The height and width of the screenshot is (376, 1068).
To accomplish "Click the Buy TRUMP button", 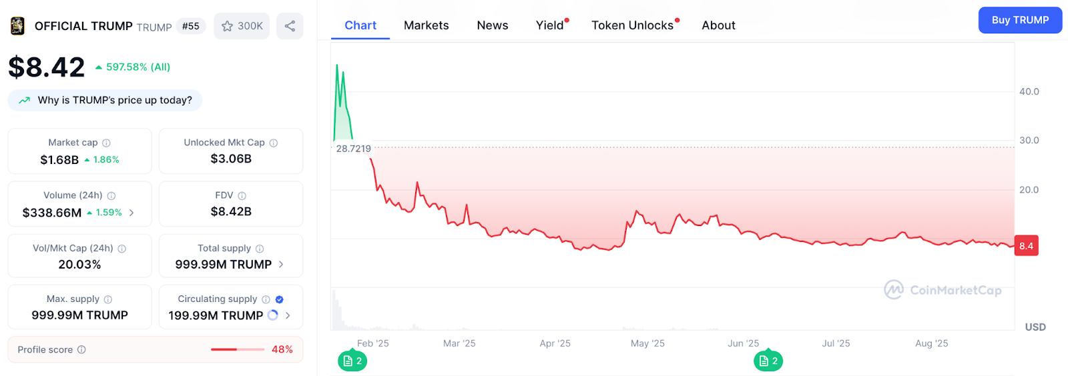I will click(1020, 20).
